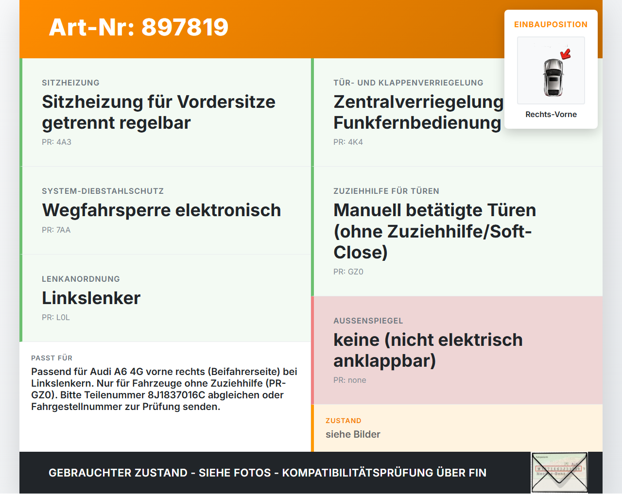Click the PR: none code

tap(349, 380)
